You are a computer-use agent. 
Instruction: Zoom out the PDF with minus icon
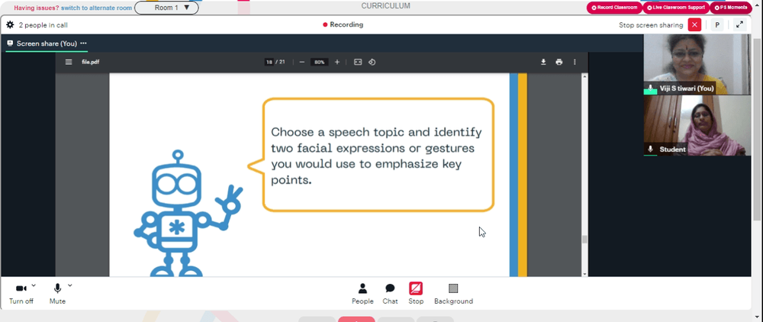301,63
